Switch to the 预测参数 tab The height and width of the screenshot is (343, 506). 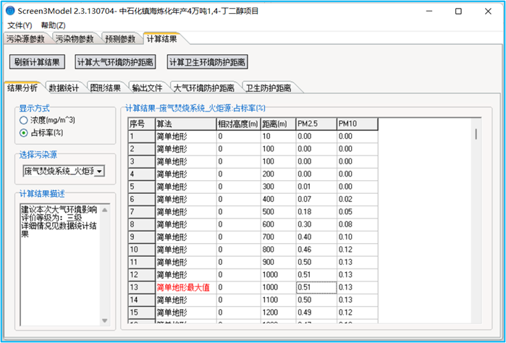[x=120, y=39]
